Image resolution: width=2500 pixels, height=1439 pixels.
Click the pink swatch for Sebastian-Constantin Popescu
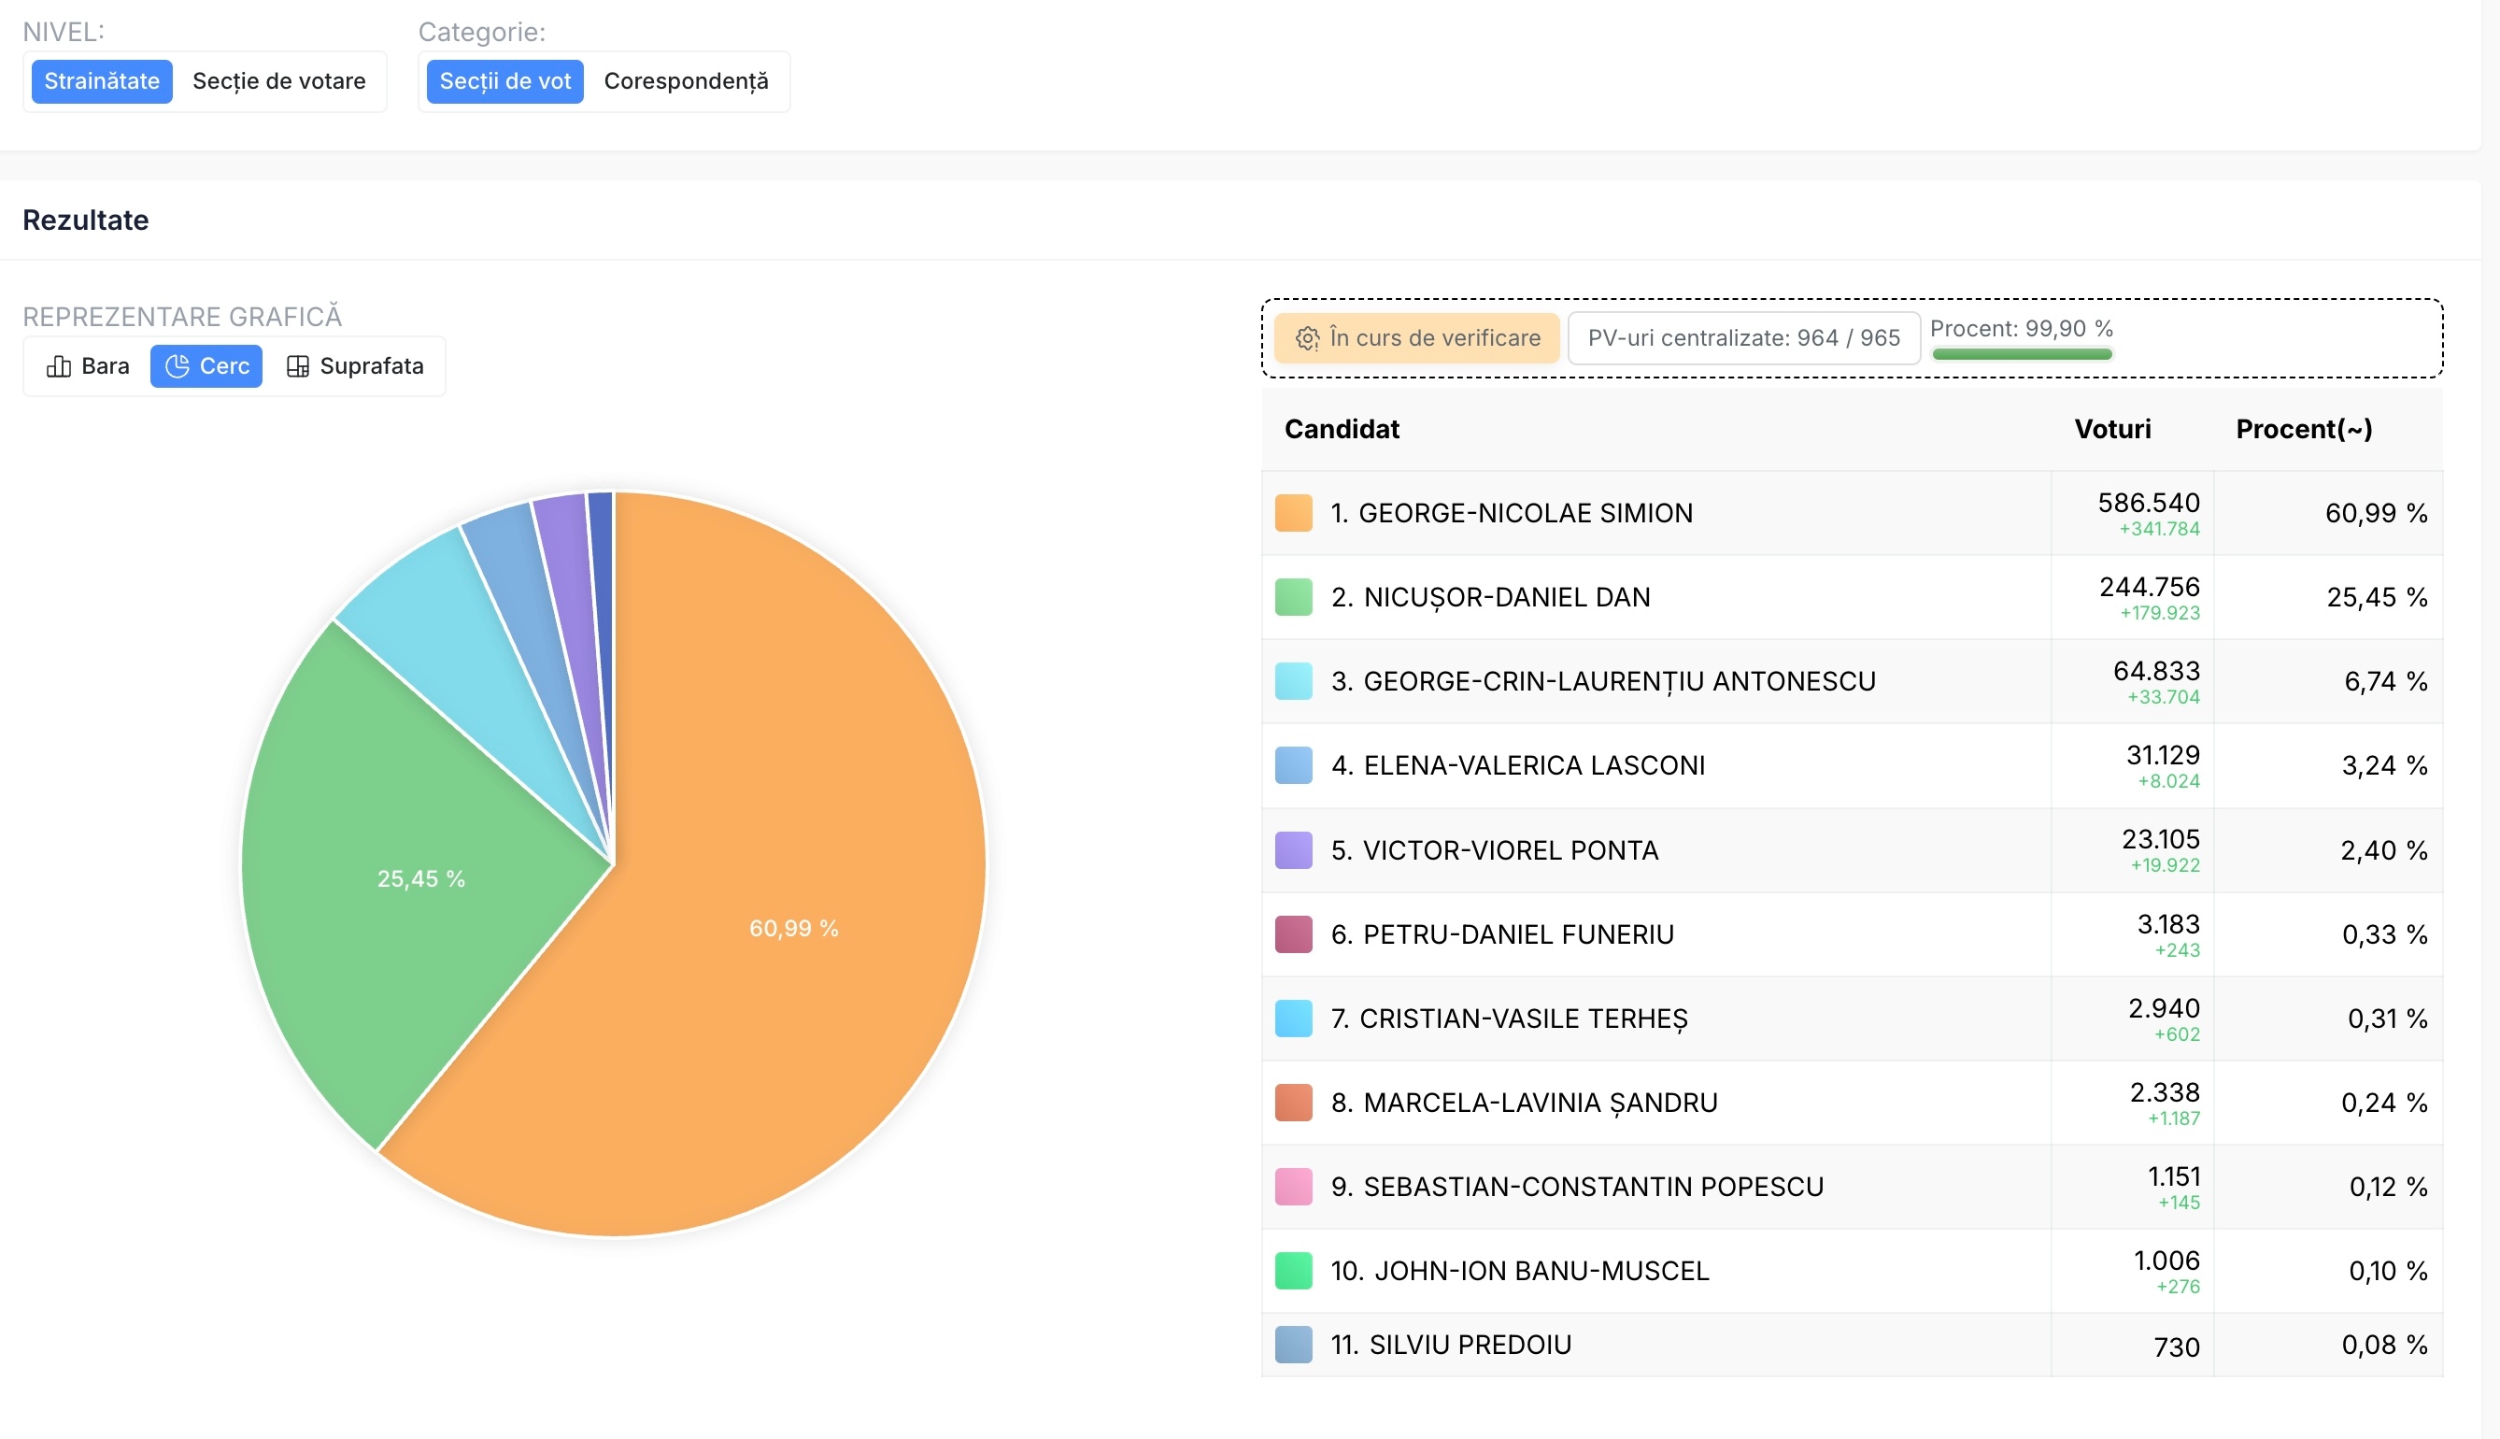pyautogui.click(x=1294, y=1186)
